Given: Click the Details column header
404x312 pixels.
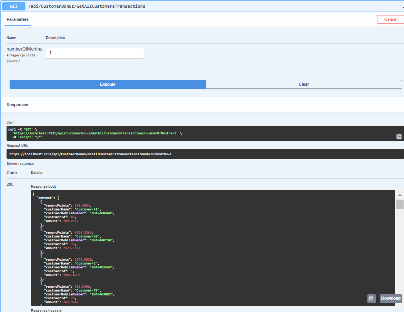Looking at the screenshot, I should (x=36, y=172).
